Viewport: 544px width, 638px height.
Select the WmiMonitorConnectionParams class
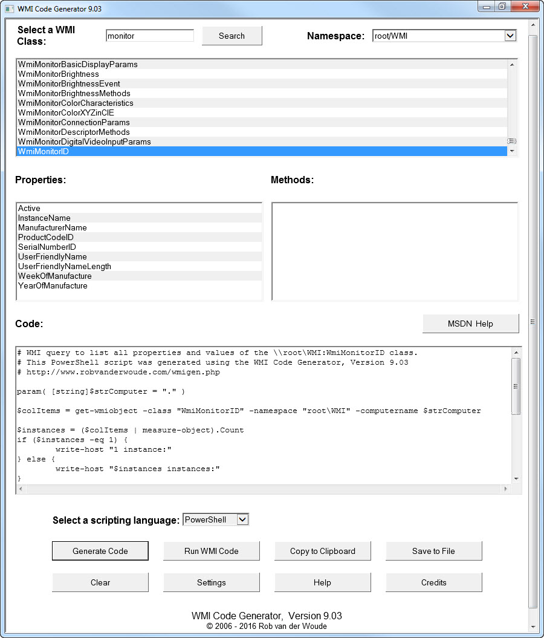262,123
